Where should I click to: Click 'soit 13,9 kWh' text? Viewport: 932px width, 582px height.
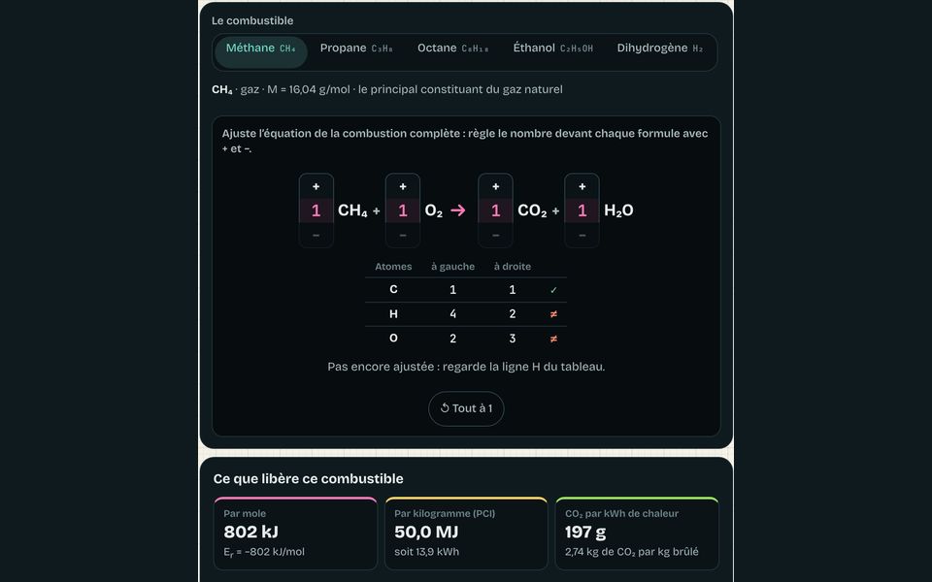click(x=427, y=552)
